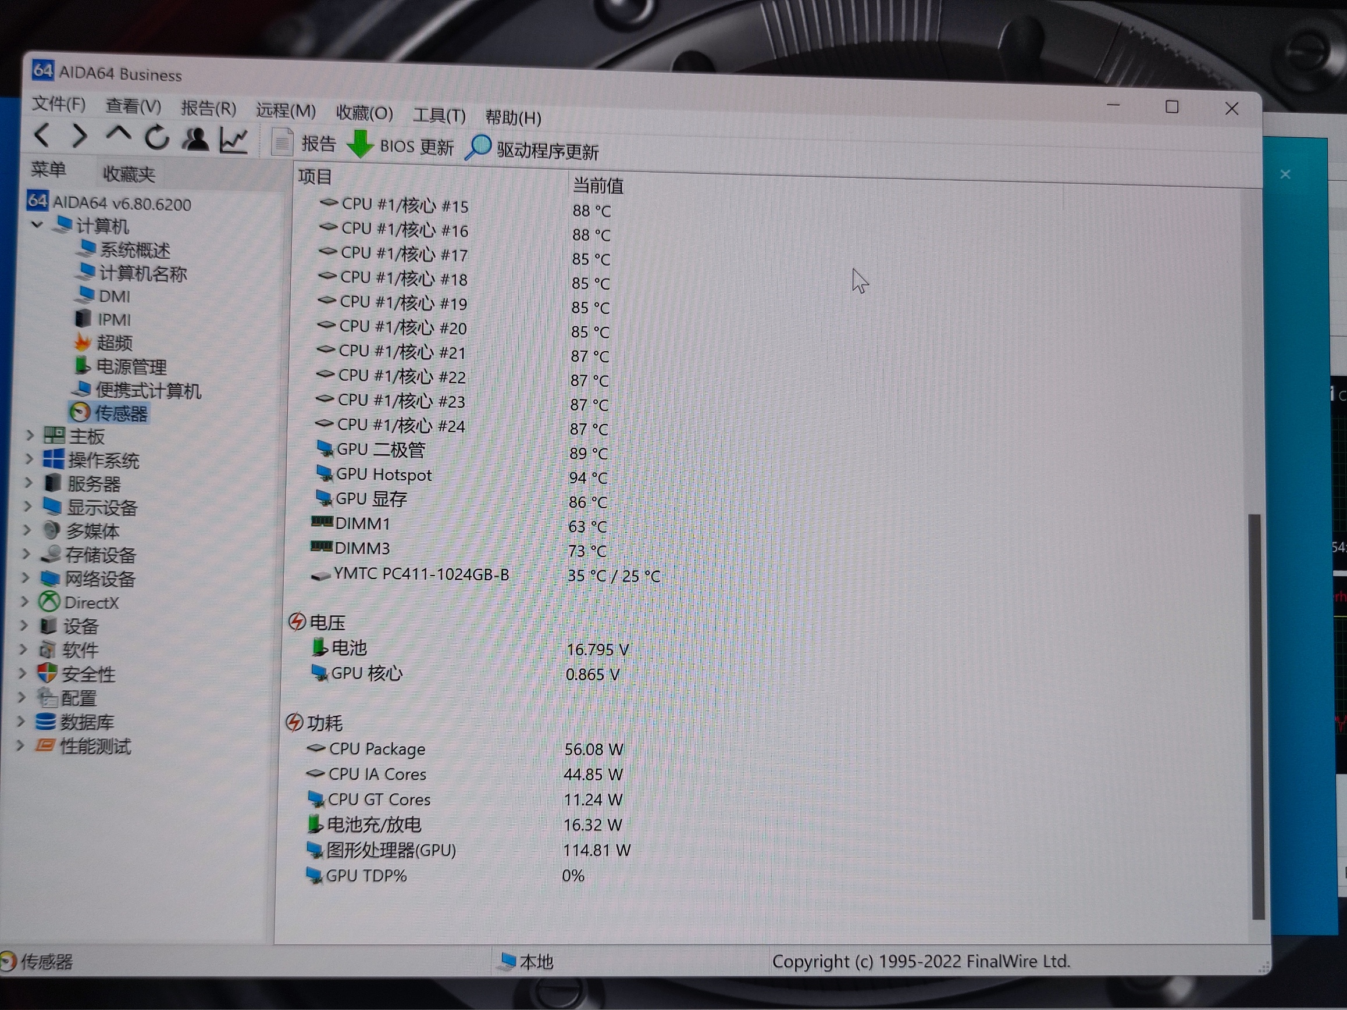The image size is (1347, 1010).
Task: Click the BIOS update button
Action: (400, 145)
